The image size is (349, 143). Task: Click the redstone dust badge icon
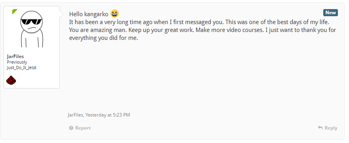11,80
